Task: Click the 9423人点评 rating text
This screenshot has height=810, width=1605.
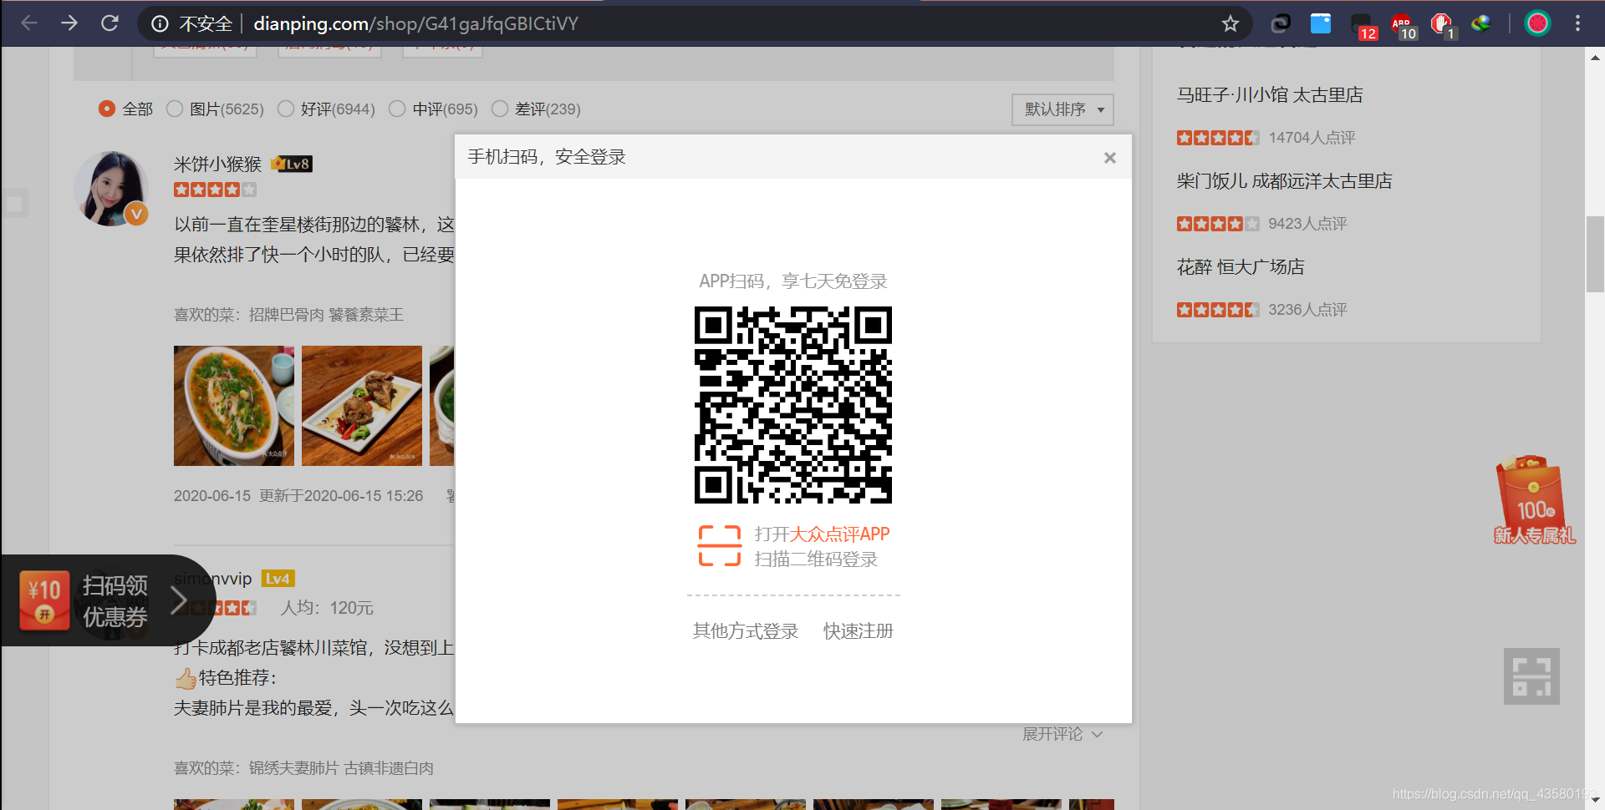Action: [1307, 224]
